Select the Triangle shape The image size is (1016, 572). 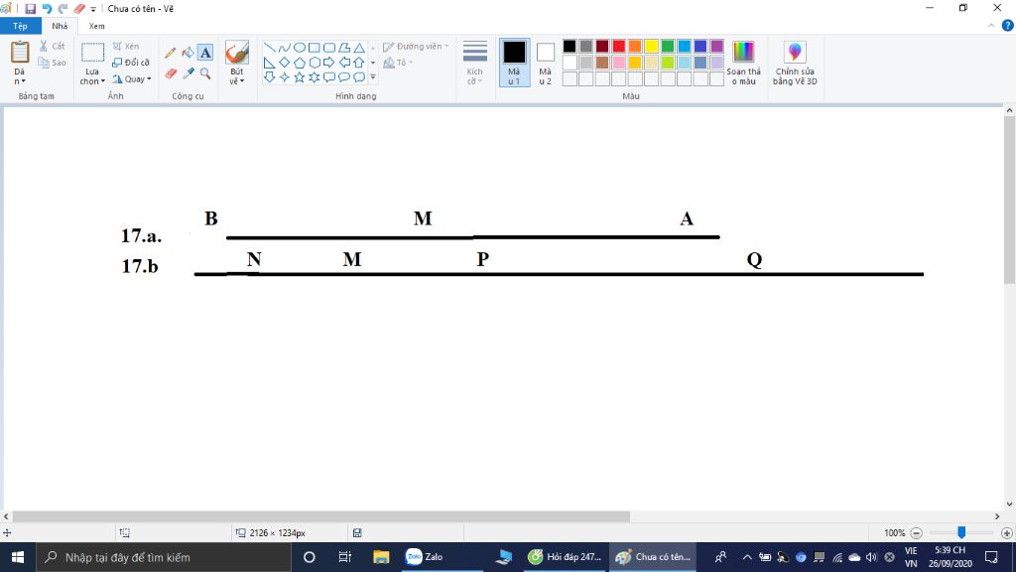(x=359, y=48)
